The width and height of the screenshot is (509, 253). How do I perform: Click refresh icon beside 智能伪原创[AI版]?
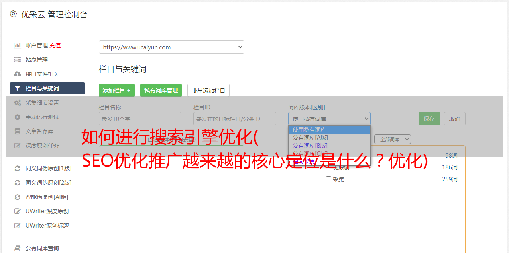[18, 197]
